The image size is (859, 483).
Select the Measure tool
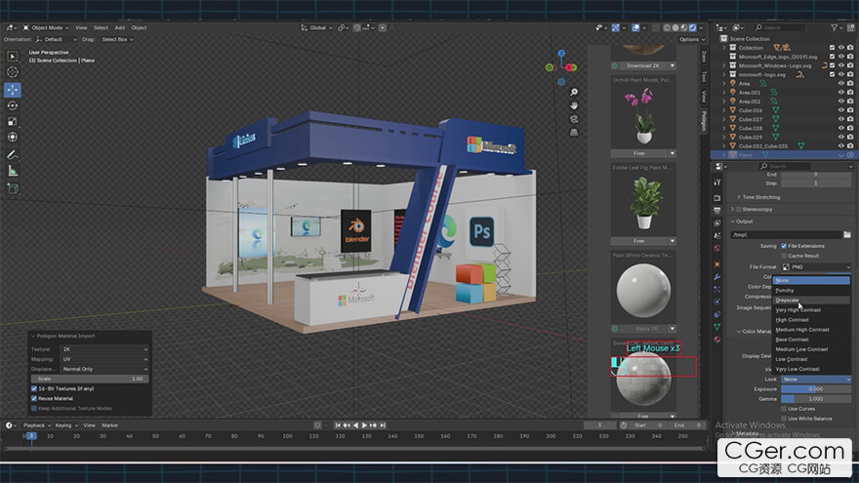click(x=12, y=172)
